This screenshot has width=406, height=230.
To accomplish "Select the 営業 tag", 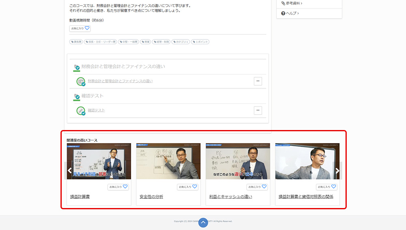I will coord(145,42).
